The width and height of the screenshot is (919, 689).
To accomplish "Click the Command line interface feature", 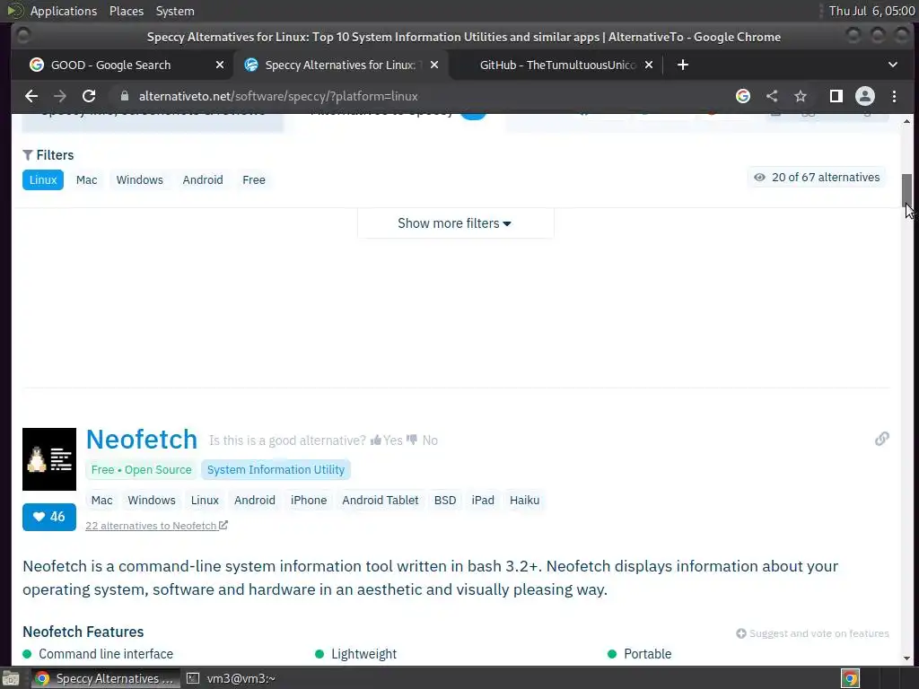I will [106, 654].
